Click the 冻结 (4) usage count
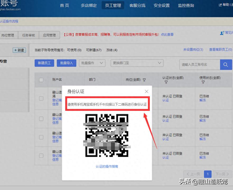Image resolution: width=233 pixels, height=190 pixels. coord(112,50)
